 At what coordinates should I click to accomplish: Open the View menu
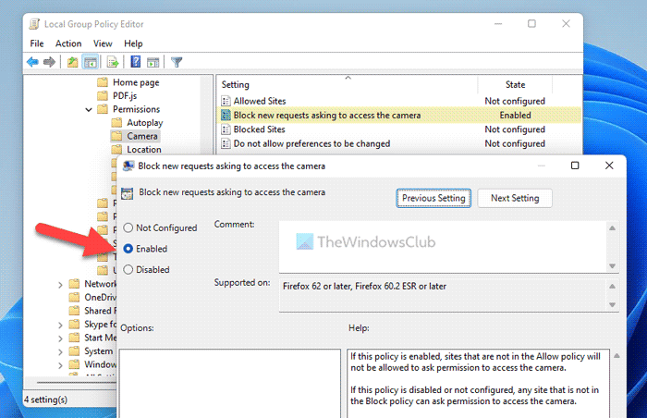tap(103, 43)
